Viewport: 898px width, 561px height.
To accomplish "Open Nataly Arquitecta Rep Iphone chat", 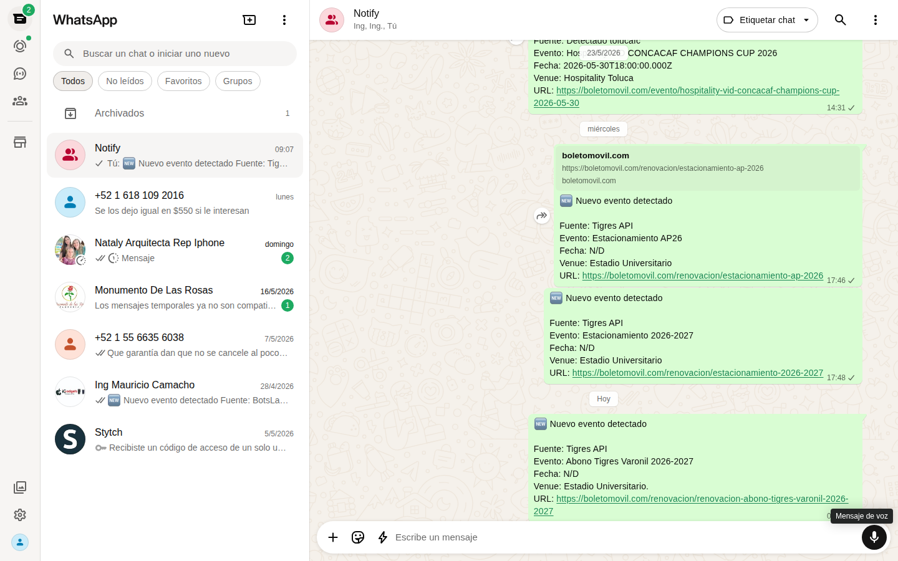I will coord(175,250).
